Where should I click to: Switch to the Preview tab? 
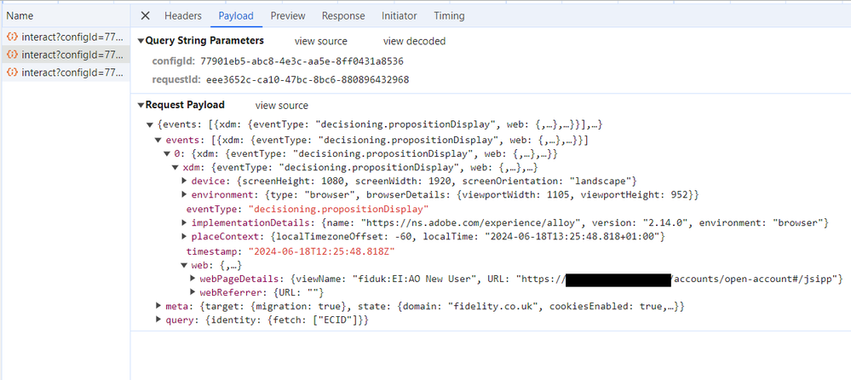[x=288, y=16]
